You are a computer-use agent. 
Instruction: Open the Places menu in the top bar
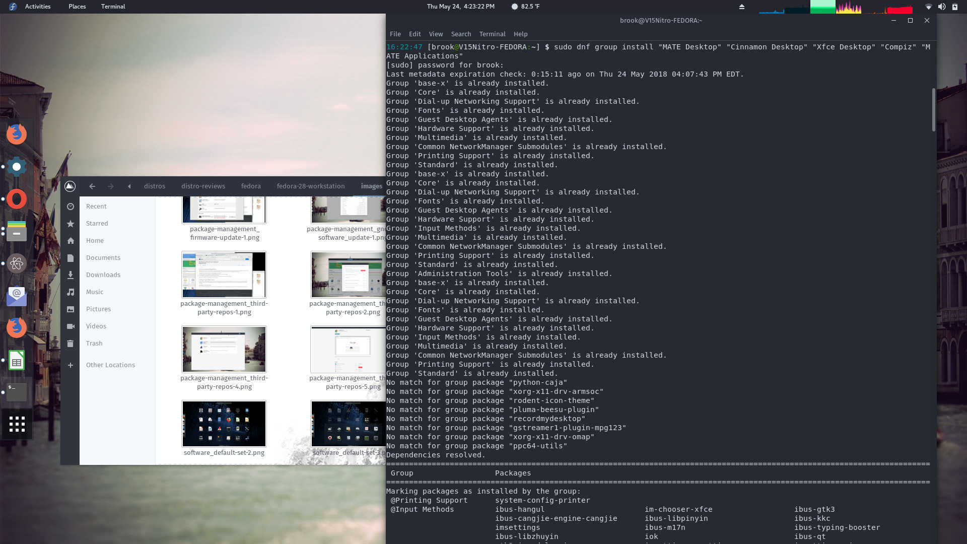coord(77,7)
